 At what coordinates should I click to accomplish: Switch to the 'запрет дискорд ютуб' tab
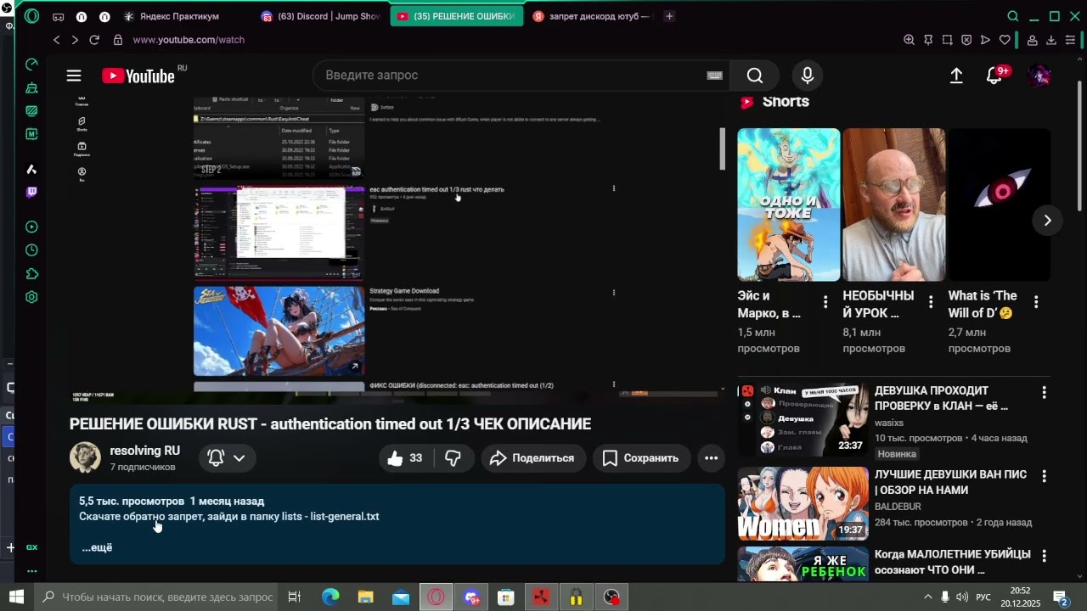coord(592,16)
